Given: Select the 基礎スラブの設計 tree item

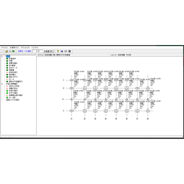Looking at the screenshot, I should (13, 100).
